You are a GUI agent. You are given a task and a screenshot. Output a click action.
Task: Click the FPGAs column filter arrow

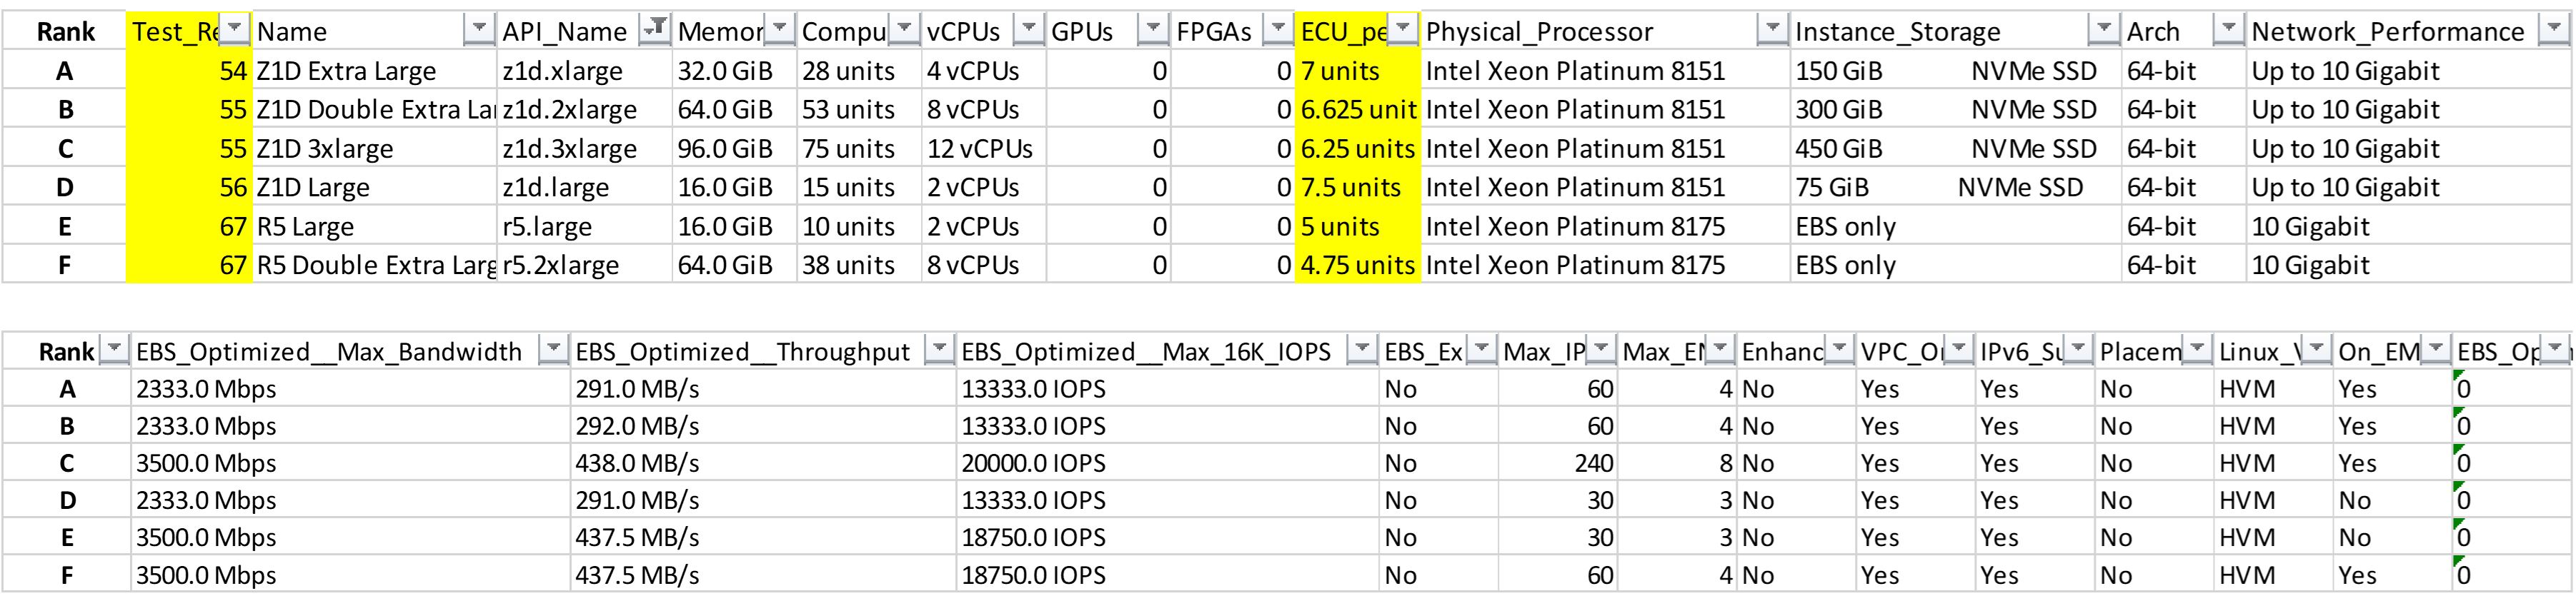coord(1284,31)
